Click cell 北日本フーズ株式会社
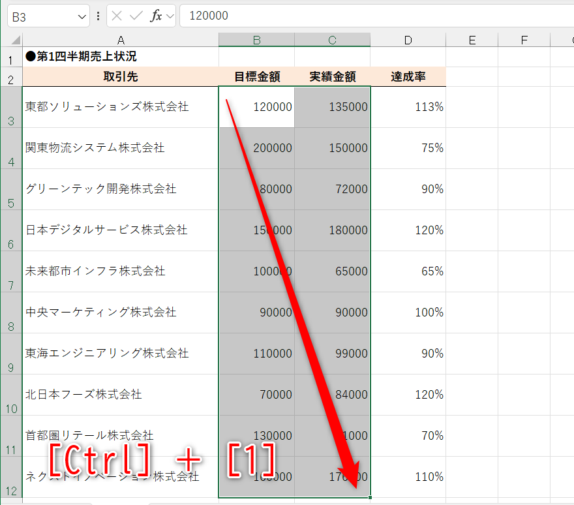This screenshot has width=574, height=505. coord(121,395)
